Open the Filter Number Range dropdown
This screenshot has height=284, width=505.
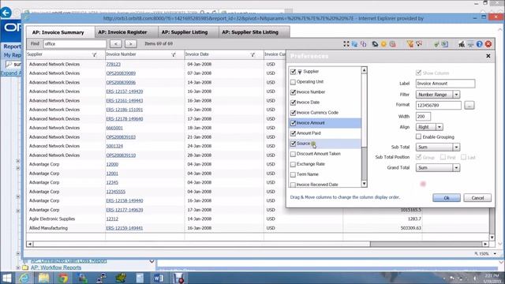tap(456, 95)
